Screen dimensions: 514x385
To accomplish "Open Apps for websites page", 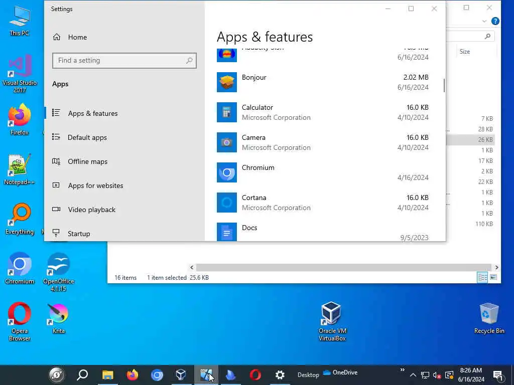I will pos(88,185).
